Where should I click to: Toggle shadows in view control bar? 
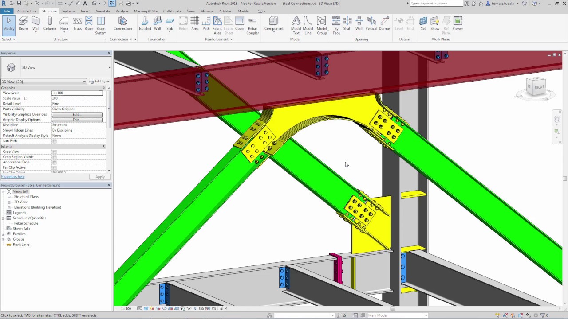(158, 308)
